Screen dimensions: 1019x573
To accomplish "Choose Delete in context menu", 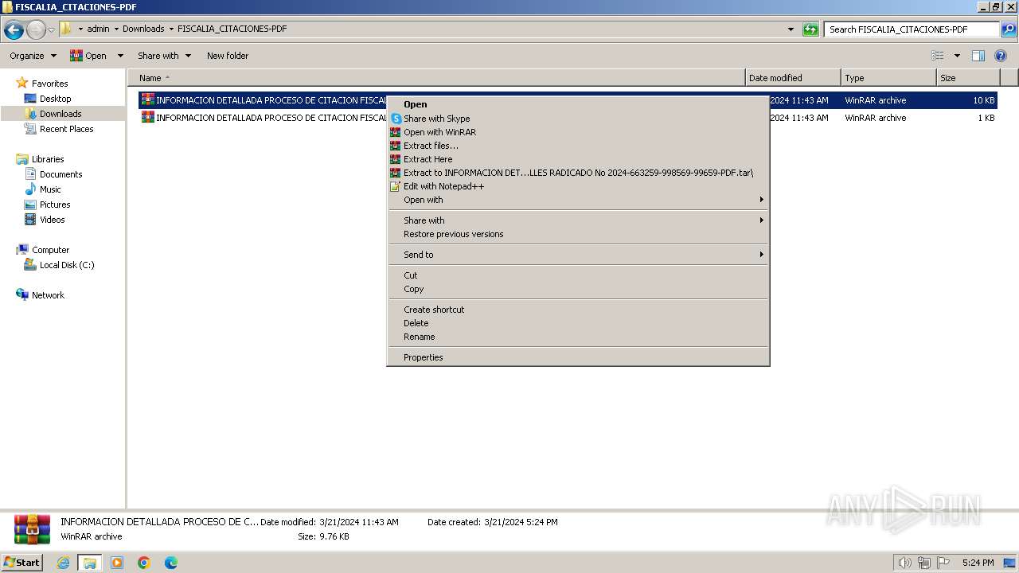I will pyautogui.click(x=578, y=323).
